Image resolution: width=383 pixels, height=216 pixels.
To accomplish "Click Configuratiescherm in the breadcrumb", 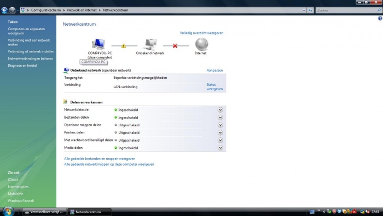I will 46,10.
